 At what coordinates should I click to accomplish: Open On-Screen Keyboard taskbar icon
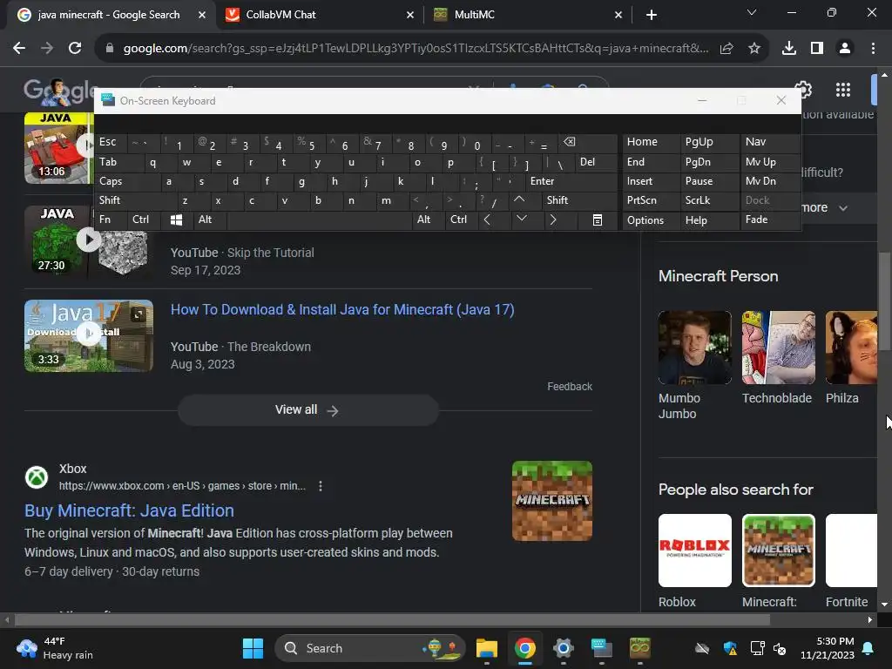pos(601,648)
